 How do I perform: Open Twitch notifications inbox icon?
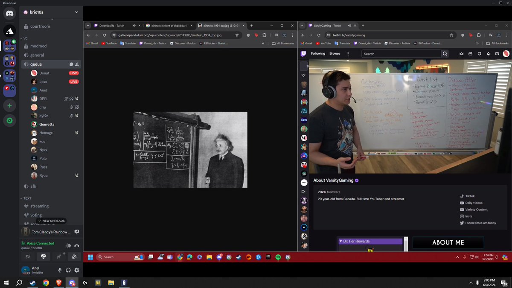[x=470, y=54]
